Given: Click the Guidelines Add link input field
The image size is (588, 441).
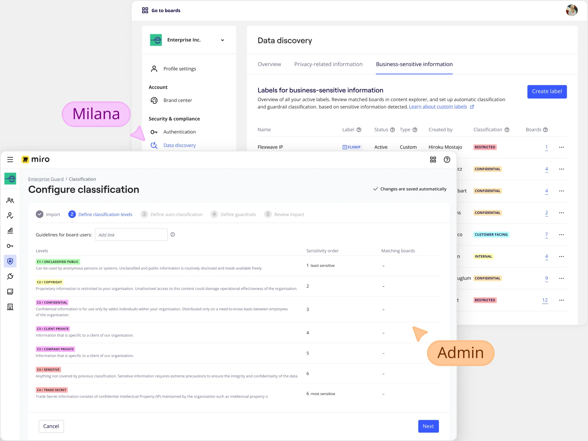Looking at the screenshot, I should 131,235.
